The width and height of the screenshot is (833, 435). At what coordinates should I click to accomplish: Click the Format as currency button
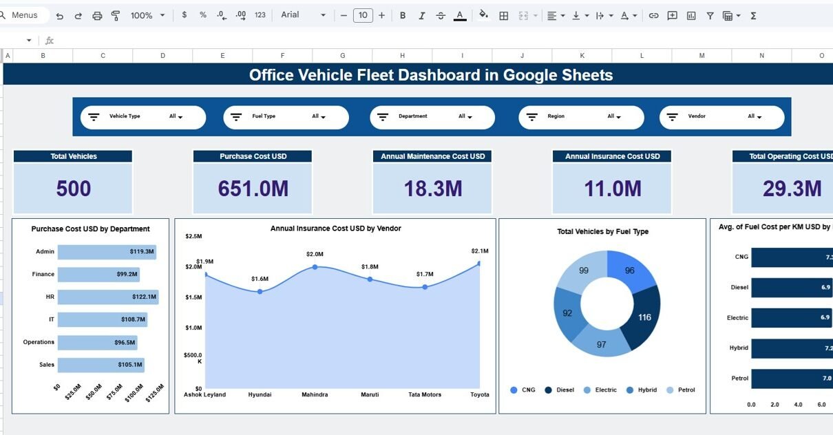pyautogui.click(x=184, y=15)
